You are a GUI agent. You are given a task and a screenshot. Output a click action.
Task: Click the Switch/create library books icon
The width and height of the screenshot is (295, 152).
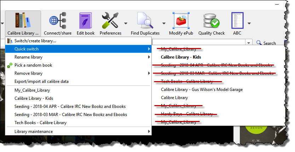click(10, 41)
